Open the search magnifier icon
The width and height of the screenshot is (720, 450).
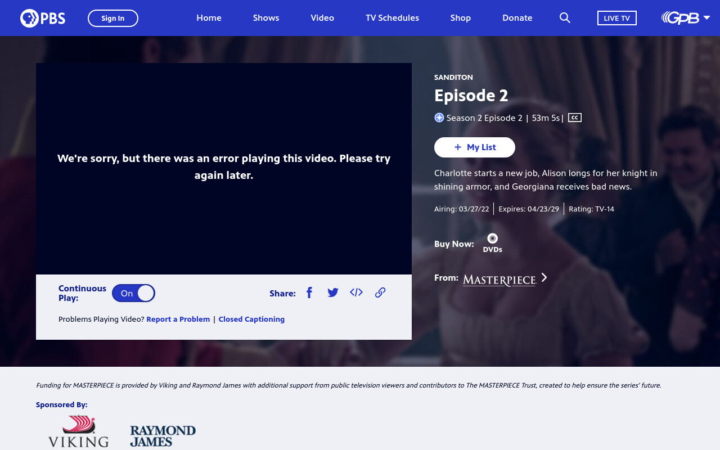point(565,18)
